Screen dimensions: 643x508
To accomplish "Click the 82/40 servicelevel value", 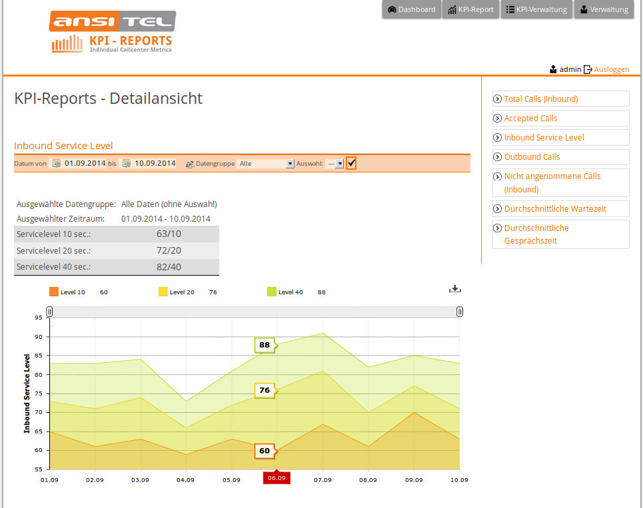I will pyautogui.click(x=169, y=267).
